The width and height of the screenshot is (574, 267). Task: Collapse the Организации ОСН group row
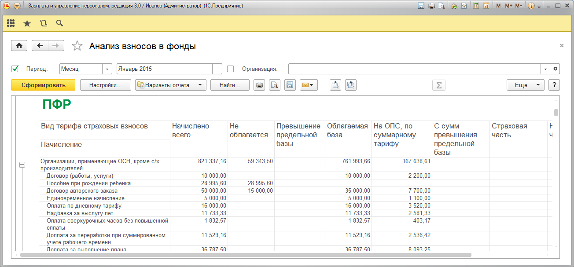coord(22,165)
